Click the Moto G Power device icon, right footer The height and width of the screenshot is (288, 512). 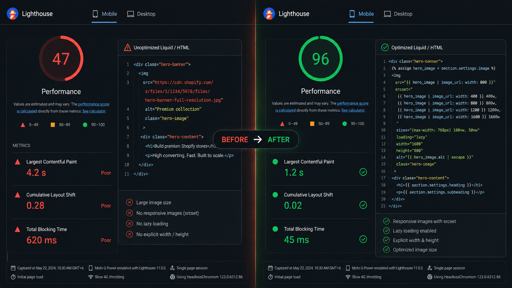[x=348, y=268]
